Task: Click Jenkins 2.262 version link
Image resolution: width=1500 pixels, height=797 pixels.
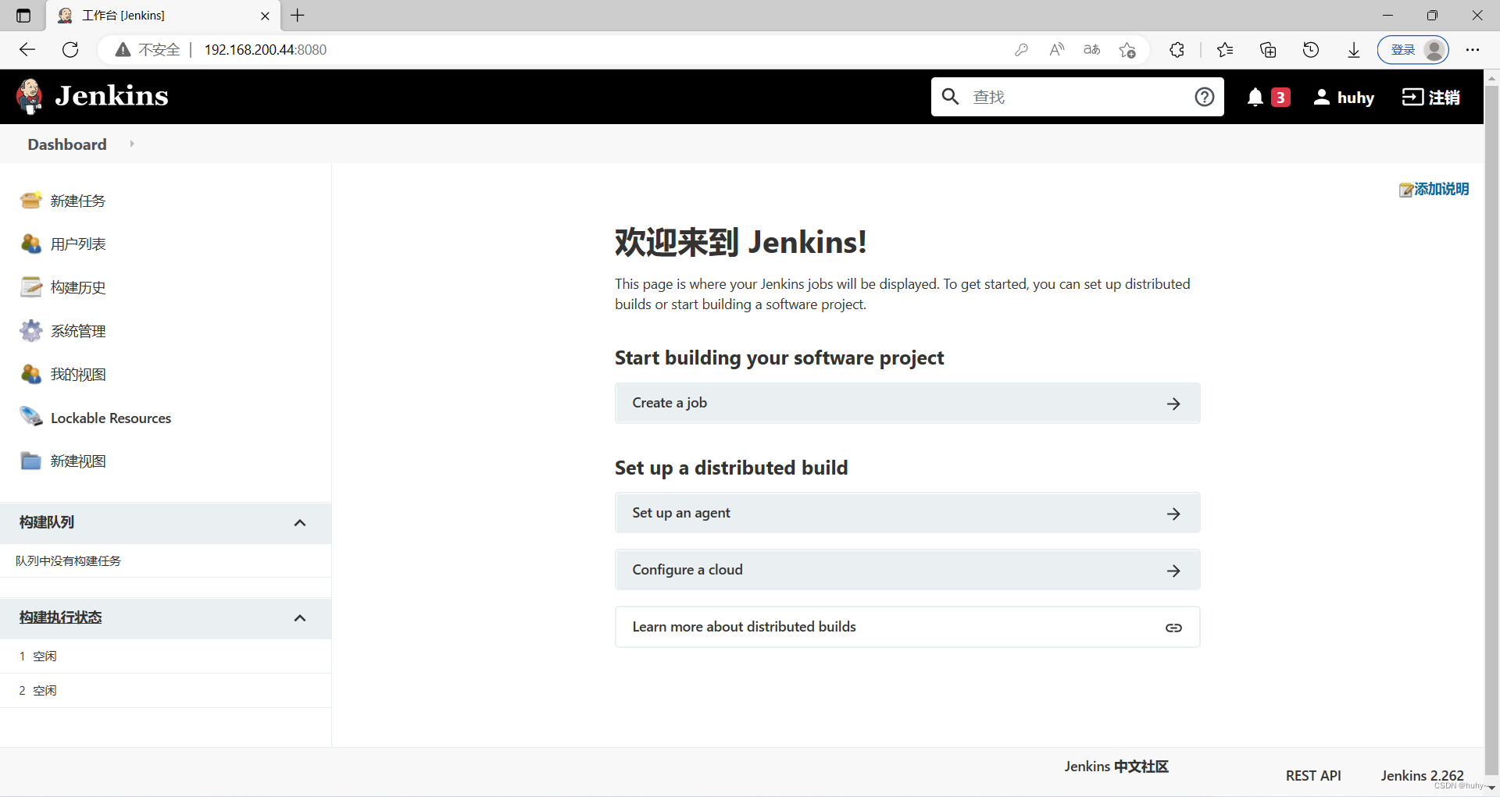Action: point(1422,776)
